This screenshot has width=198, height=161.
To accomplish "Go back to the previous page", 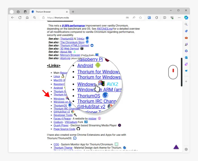I will 12,18.
